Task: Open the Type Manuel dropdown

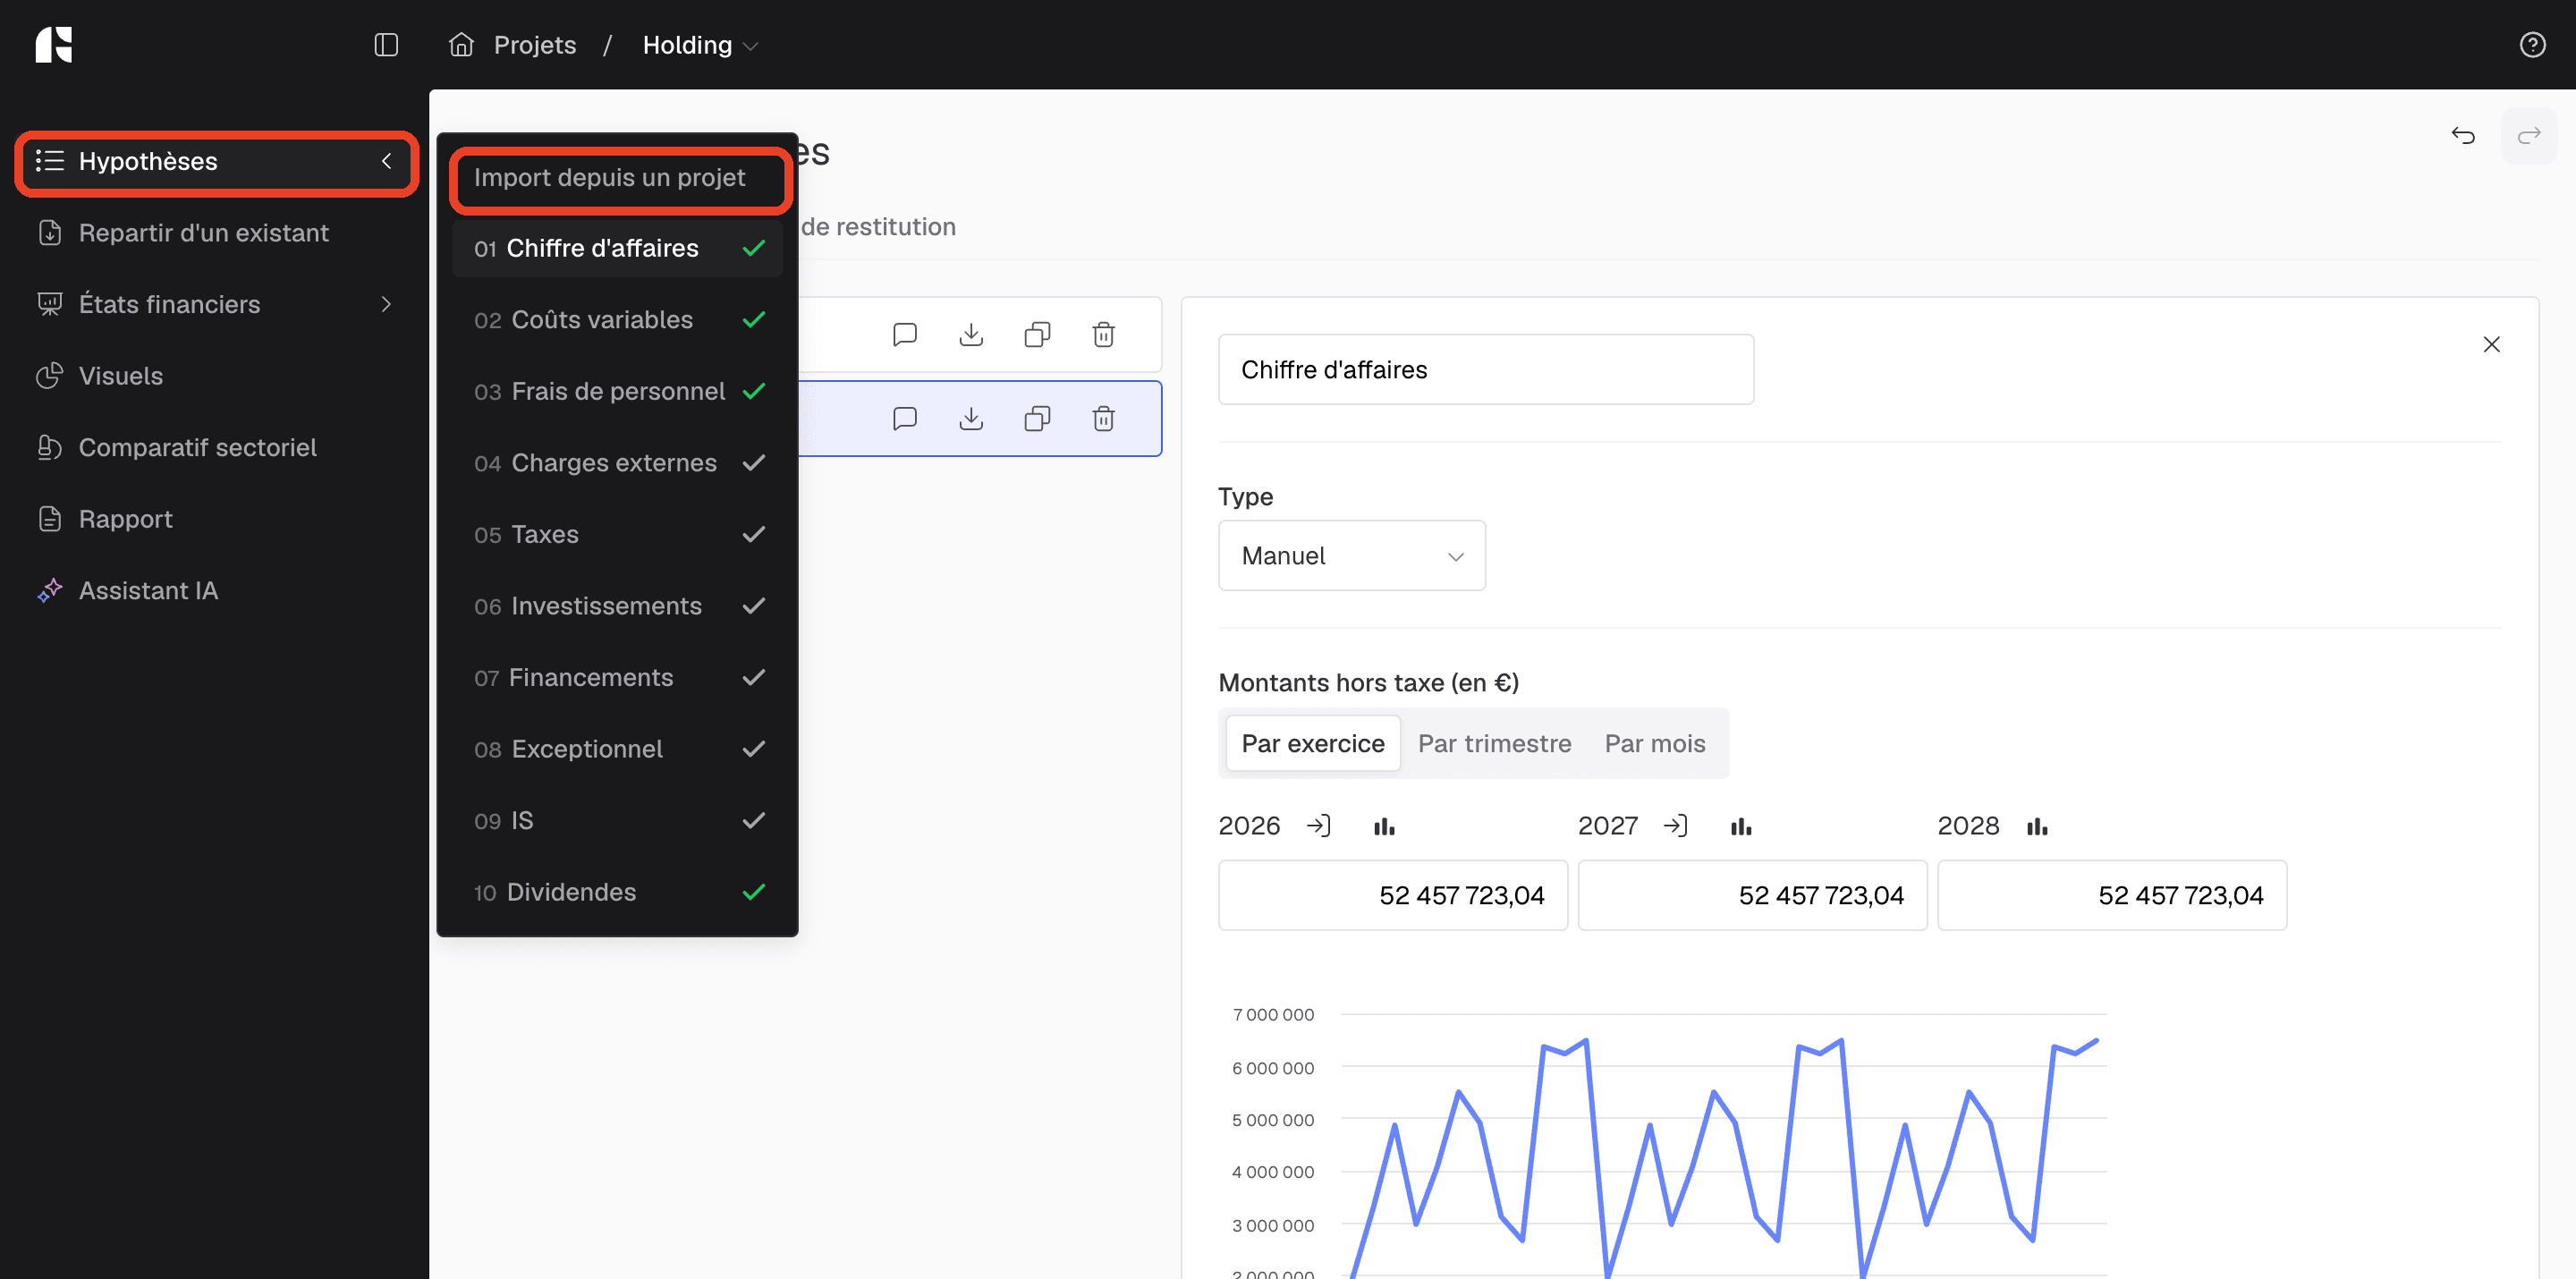Action: (x=1351, y=556)
